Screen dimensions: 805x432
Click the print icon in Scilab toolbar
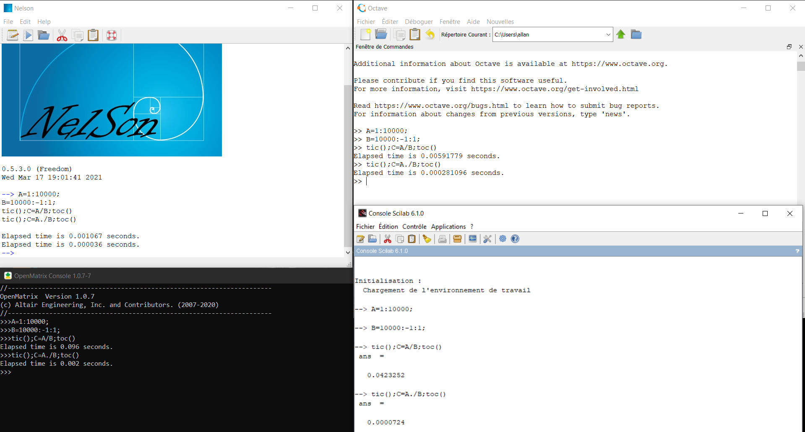click(x=442, y=239)
